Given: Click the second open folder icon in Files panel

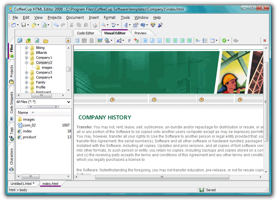Looking at the screenshot, I should (x=46, y=41).
